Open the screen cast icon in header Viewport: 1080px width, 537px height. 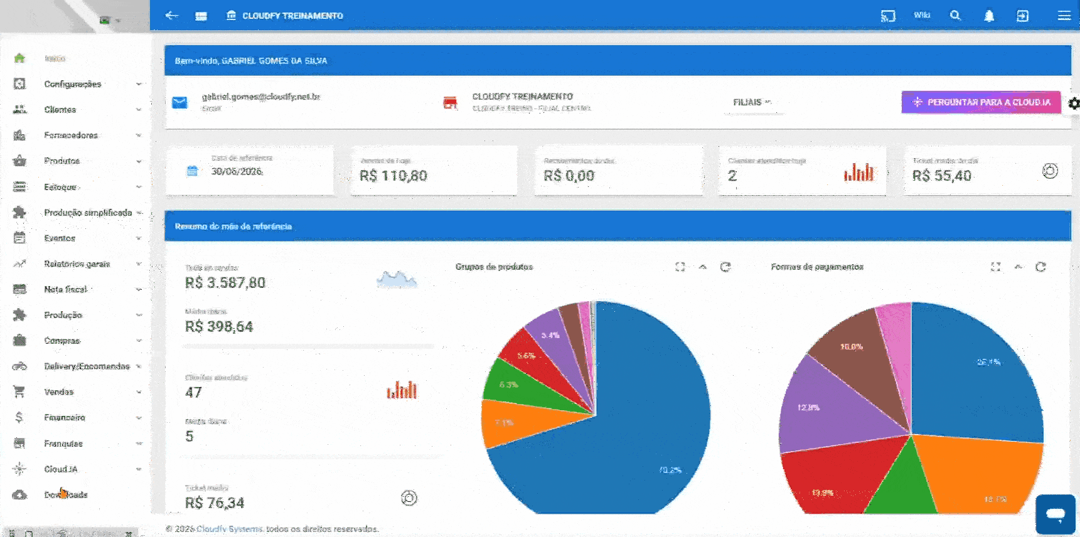888,16
